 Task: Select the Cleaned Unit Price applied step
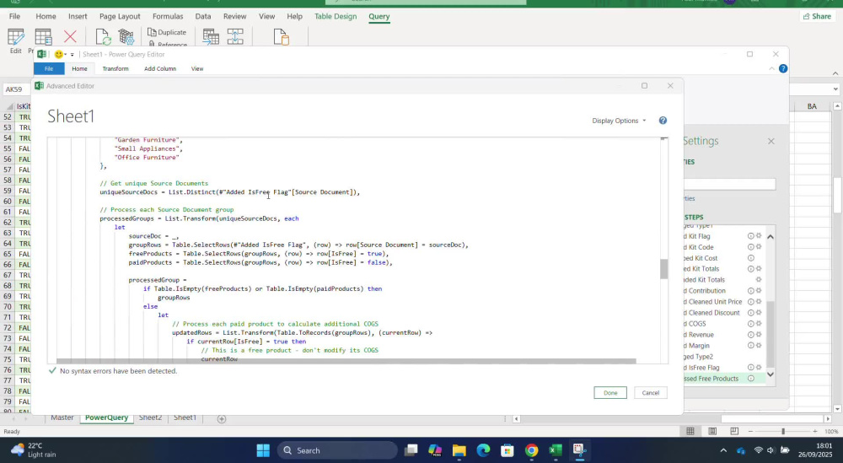(714, 302)
